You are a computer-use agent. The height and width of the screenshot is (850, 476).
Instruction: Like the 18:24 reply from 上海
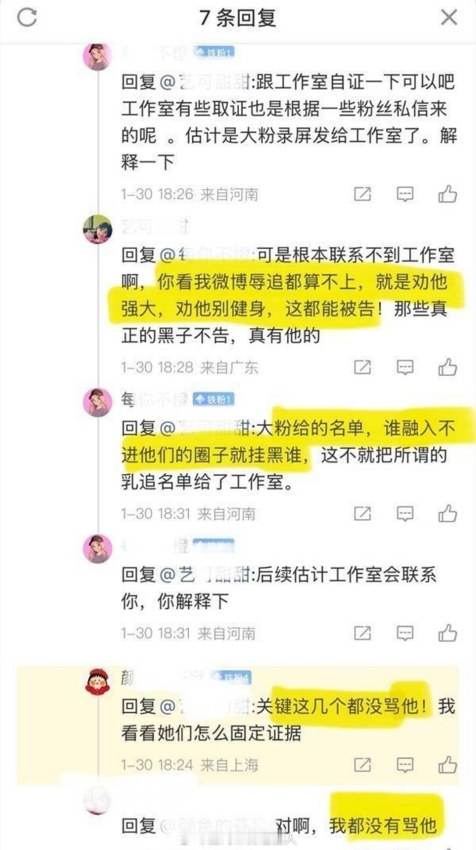(x=447, y=765)
